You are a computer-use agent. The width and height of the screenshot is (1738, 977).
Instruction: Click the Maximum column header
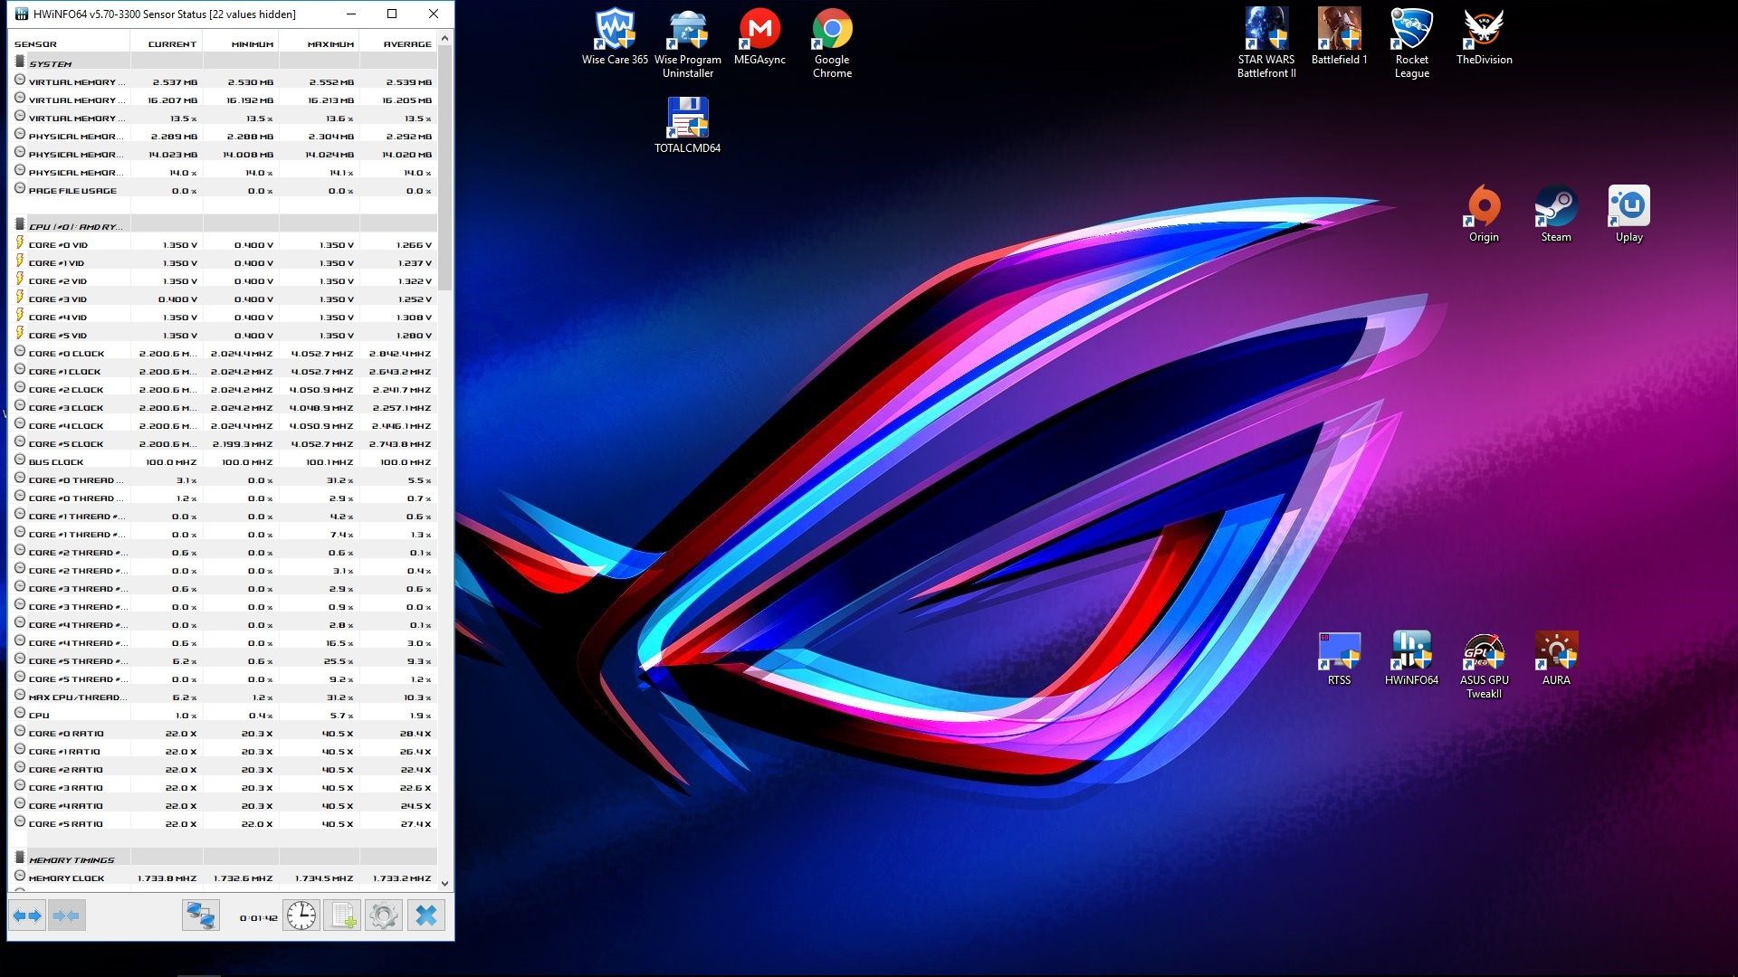pyautogui.click(x=320, y=43)
